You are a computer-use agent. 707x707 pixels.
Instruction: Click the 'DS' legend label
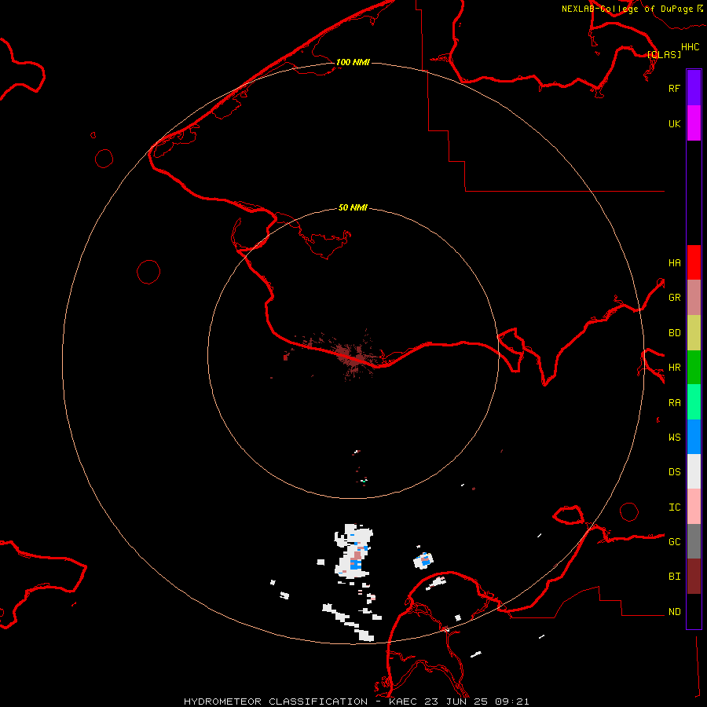(675, 472)
